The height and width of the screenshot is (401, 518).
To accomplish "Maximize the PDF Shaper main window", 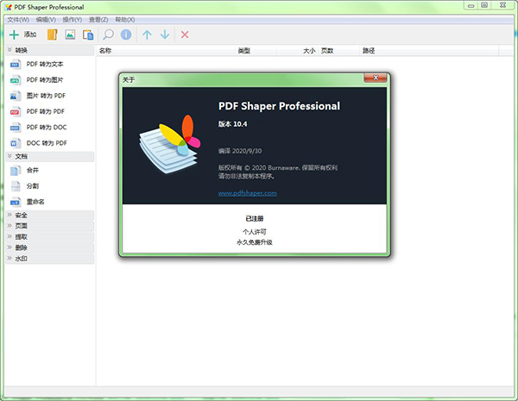I will (x=484, y=6).
